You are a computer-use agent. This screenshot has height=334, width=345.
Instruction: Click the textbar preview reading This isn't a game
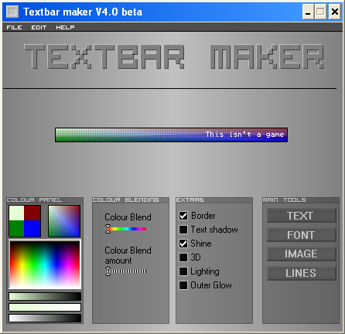[171, 135]
